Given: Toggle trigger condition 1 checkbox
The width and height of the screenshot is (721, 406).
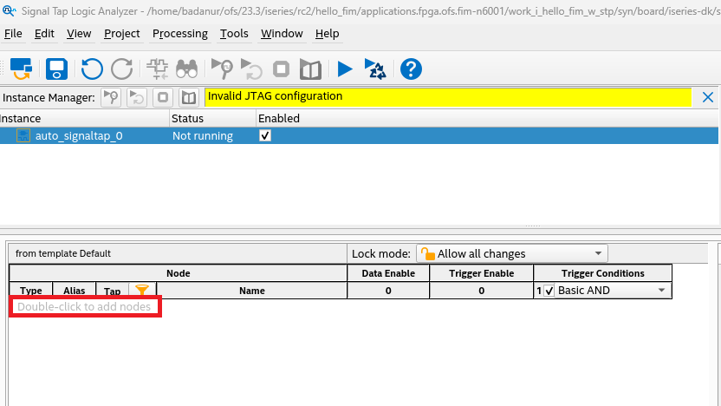Looking at the screenshot, I should tap(549, 291).
